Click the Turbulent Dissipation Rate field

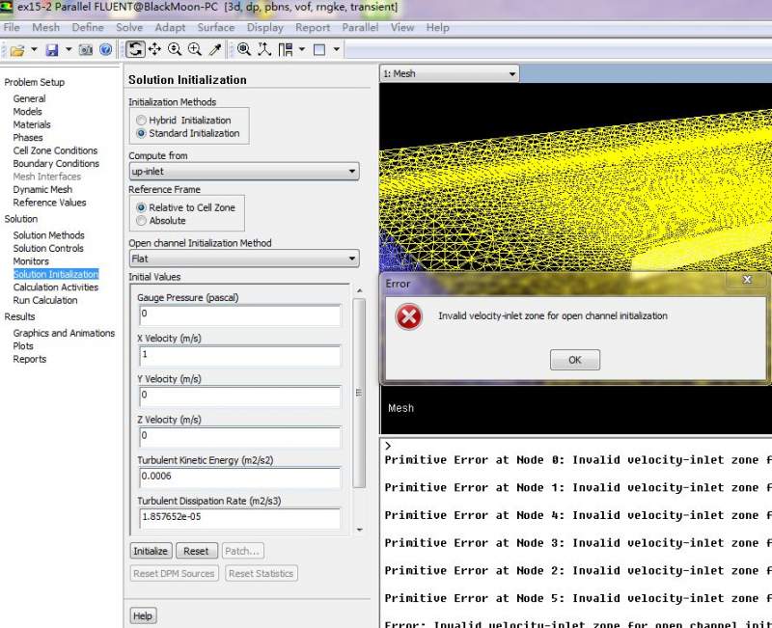point(239,518)
